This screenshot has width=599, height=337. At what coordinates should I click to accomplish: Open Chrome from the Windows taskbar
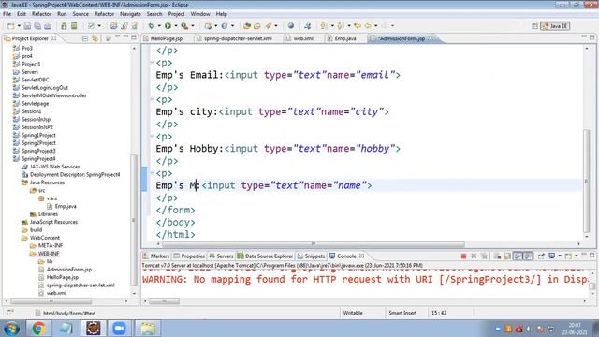tap(38, 329)
